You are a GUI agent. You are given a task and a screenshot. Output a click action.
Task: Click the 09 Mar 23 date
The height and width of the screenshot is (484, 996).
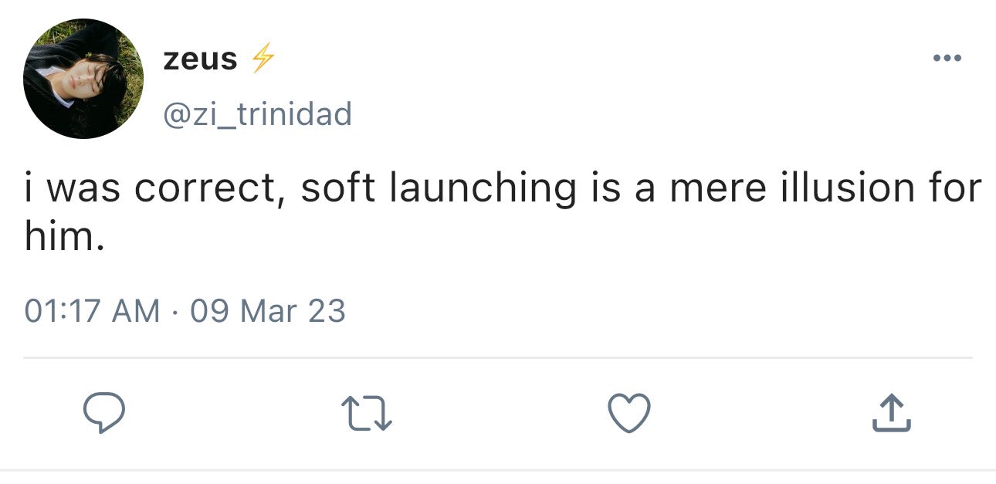point(267,311)
